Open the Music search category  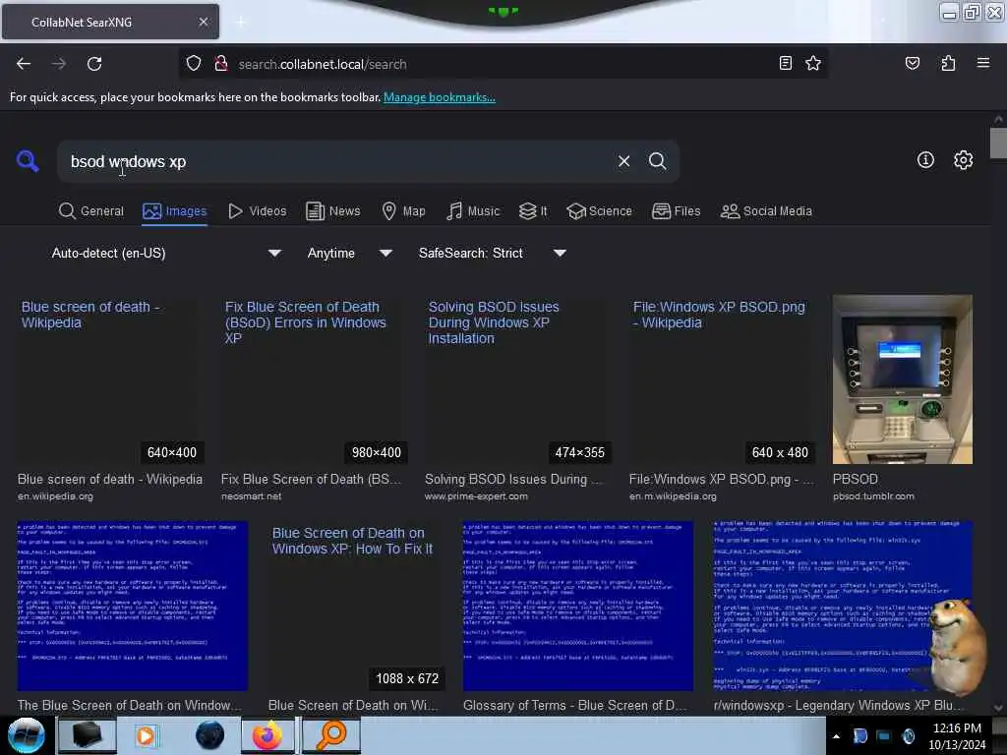(473, 211)
